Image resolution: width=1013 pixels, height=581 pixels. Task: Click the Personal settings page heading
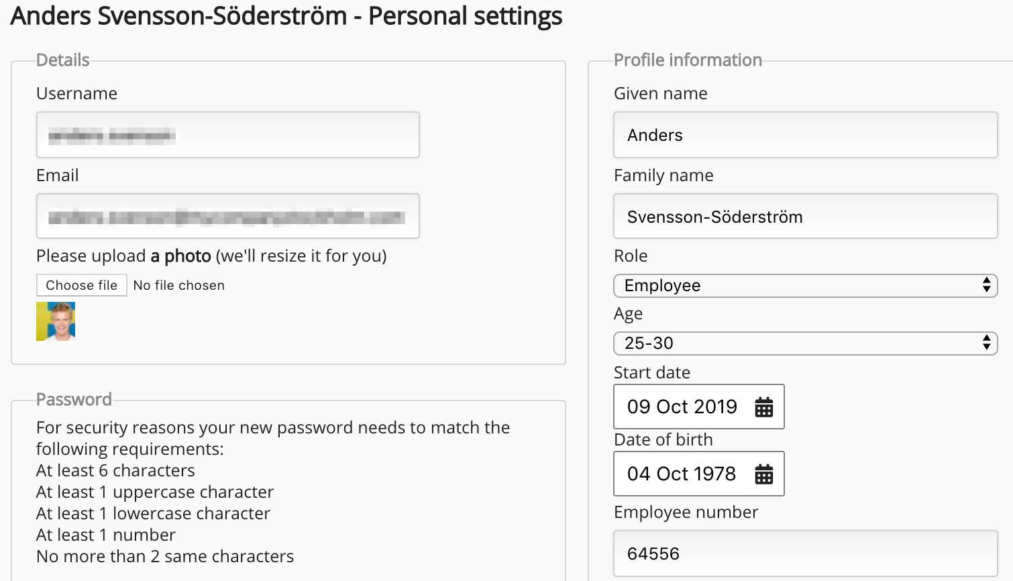(286, 16)
